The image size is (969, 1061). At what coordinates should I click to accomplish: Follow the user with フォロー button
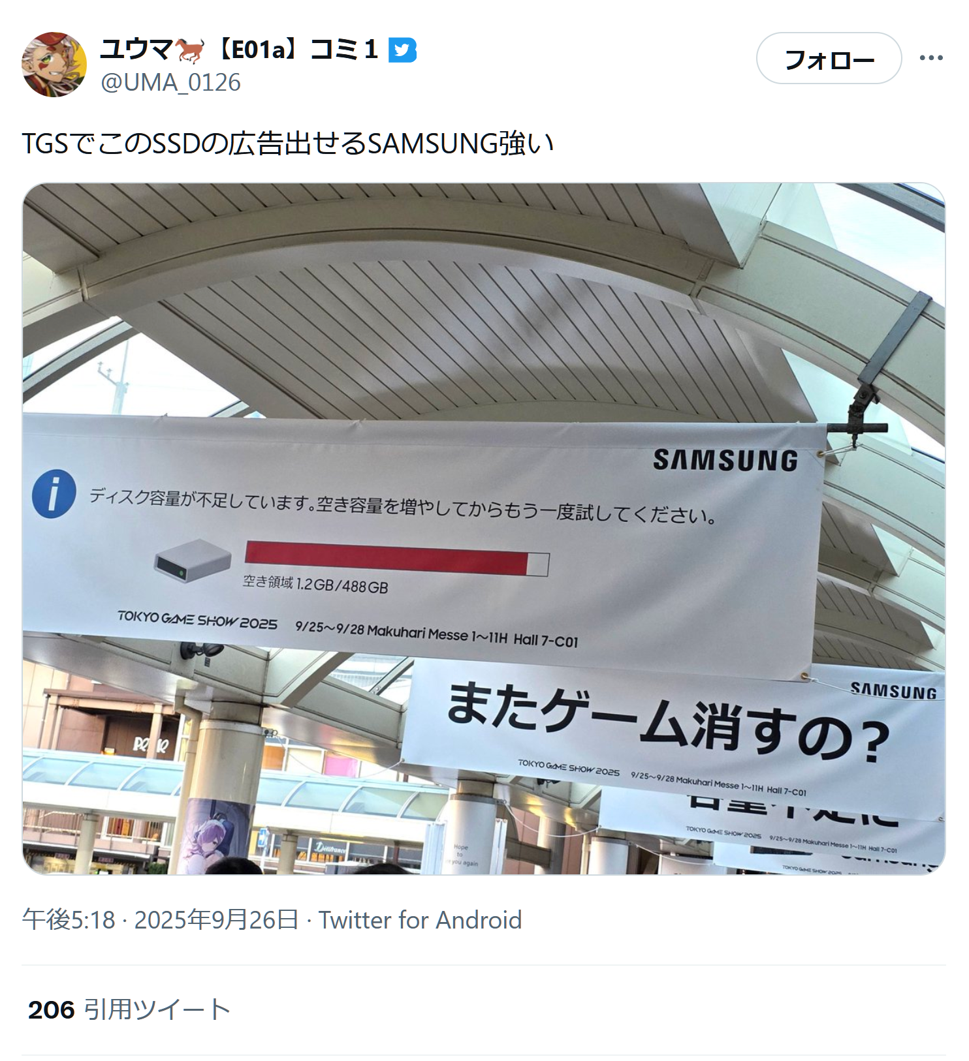[829, 59]
